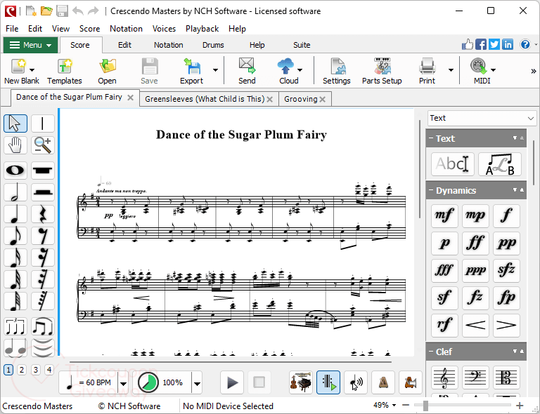Open the Voices menu
Image resolution: width=540 pixels, height=414 pixels.
164,29
